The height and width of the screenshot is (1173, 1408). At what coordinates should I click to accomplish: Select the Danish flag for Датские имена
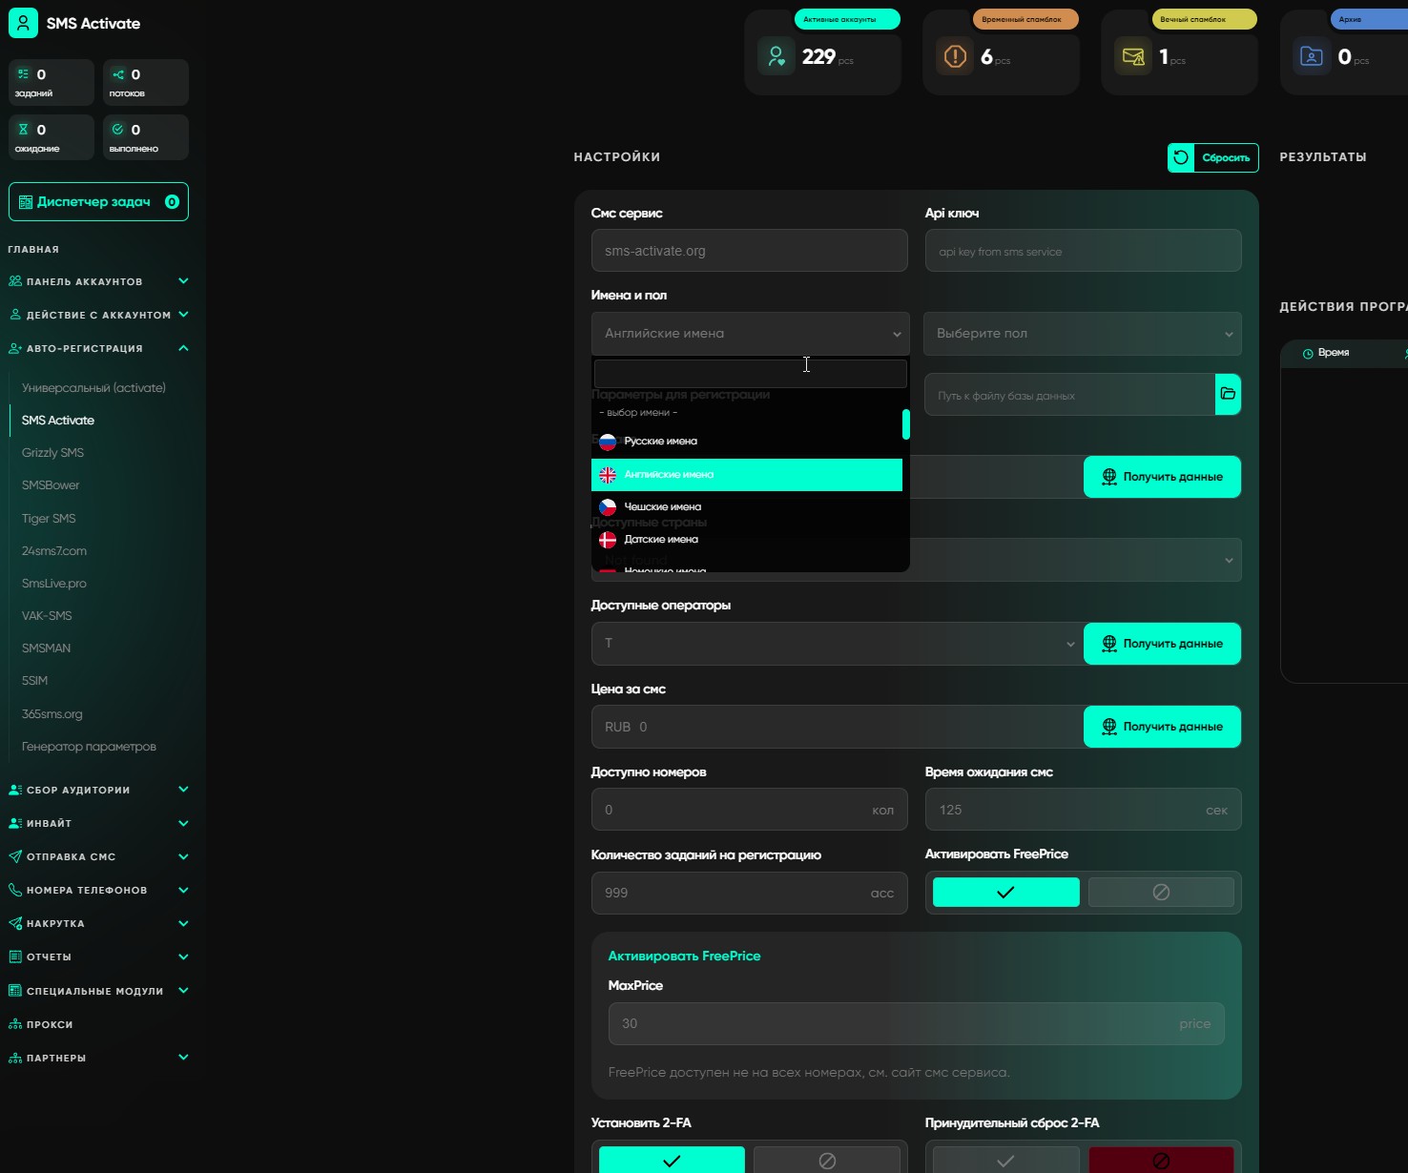[608, 540]
